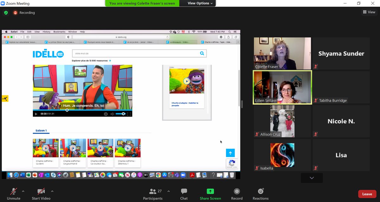Switch to 'Le prince Olivier ne veut pas' tab
This screenshot has height=202, width=380.
(x=60, y=42)
